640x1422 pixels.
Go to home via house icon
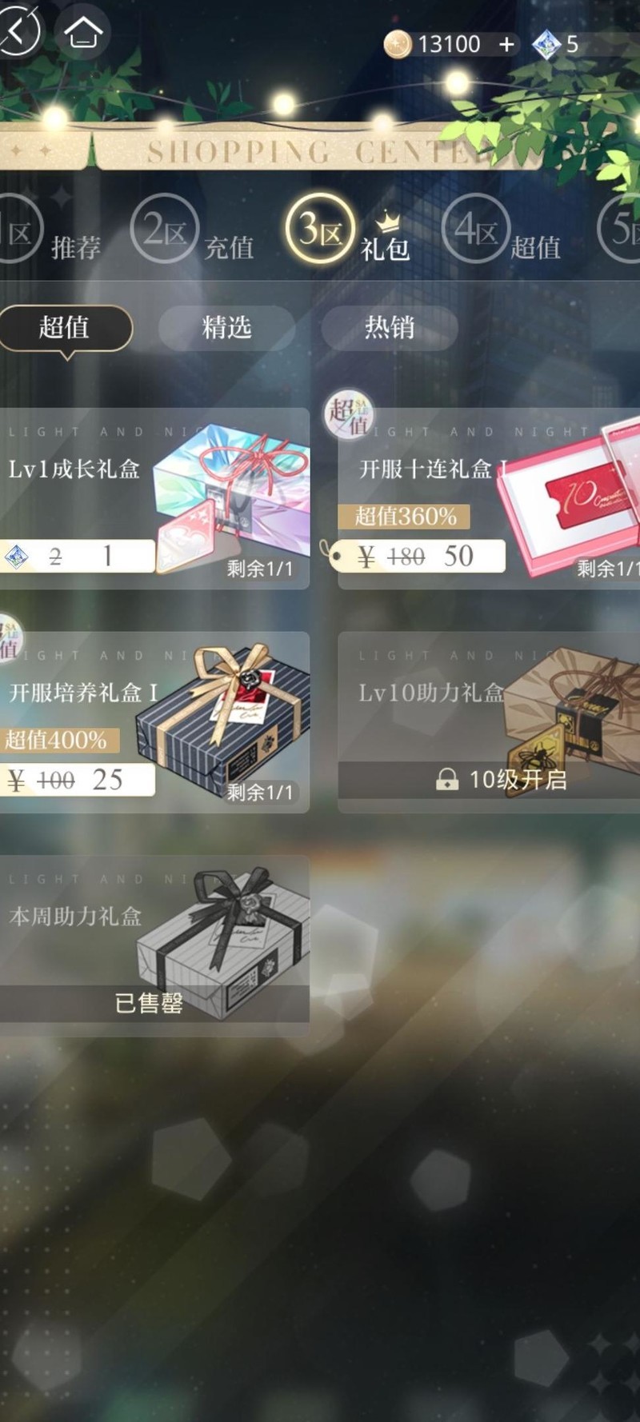point(83,33)
